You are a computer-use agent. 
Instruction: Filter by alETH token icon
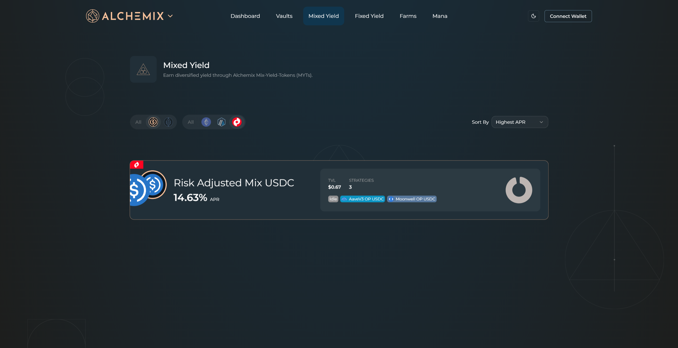tap(168, 122)
